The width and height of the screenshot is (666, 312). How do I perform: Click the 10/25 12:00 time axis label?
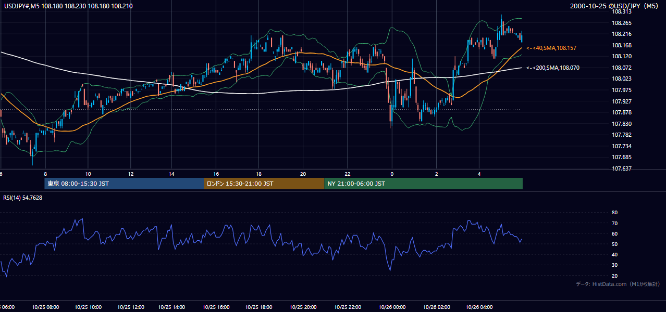point(130,307)
